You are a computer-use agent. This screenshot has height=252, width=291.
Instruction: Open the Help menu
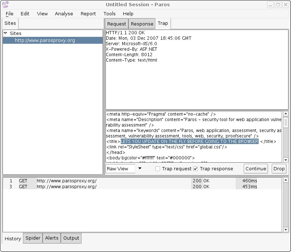[x=128, y=14]
